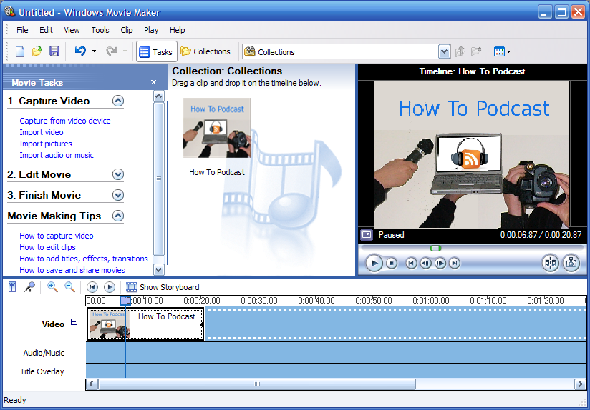Viewport: 590px width, 410px height.
Task: Click the Narrate Timeline microphone icon
Action: pos(29,287)
